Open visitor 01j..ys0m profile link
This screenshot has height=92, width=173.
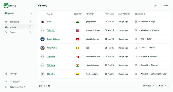[x=51, y=56]
